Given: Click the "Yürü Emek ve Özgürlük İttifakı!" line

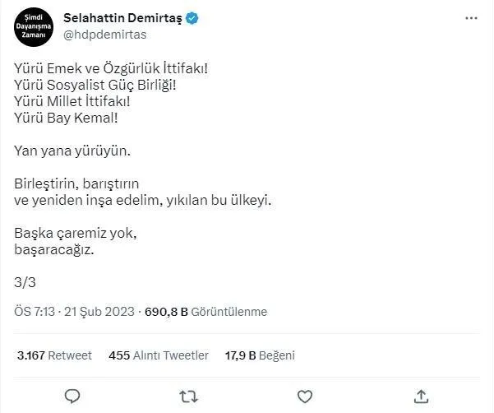Looking at the screenshot, I should (x=111, y=68).
